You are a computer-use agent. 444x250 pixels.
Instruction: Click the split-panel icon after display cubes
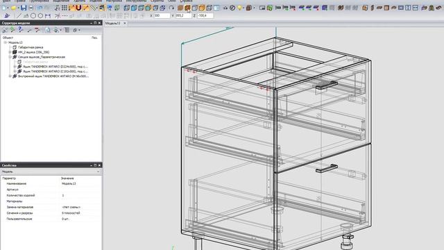point(216,8)
